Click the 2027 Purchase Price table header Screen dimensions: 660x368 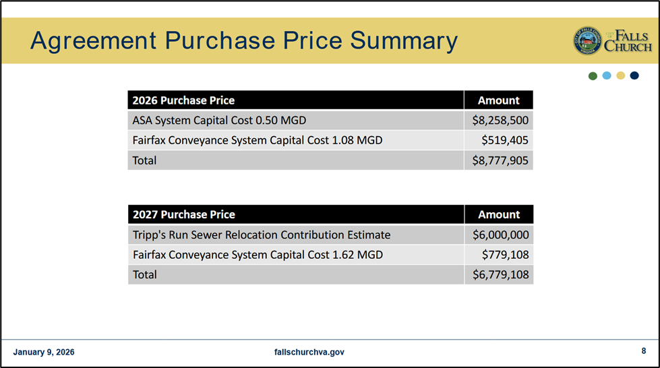(x=184, y=214)
